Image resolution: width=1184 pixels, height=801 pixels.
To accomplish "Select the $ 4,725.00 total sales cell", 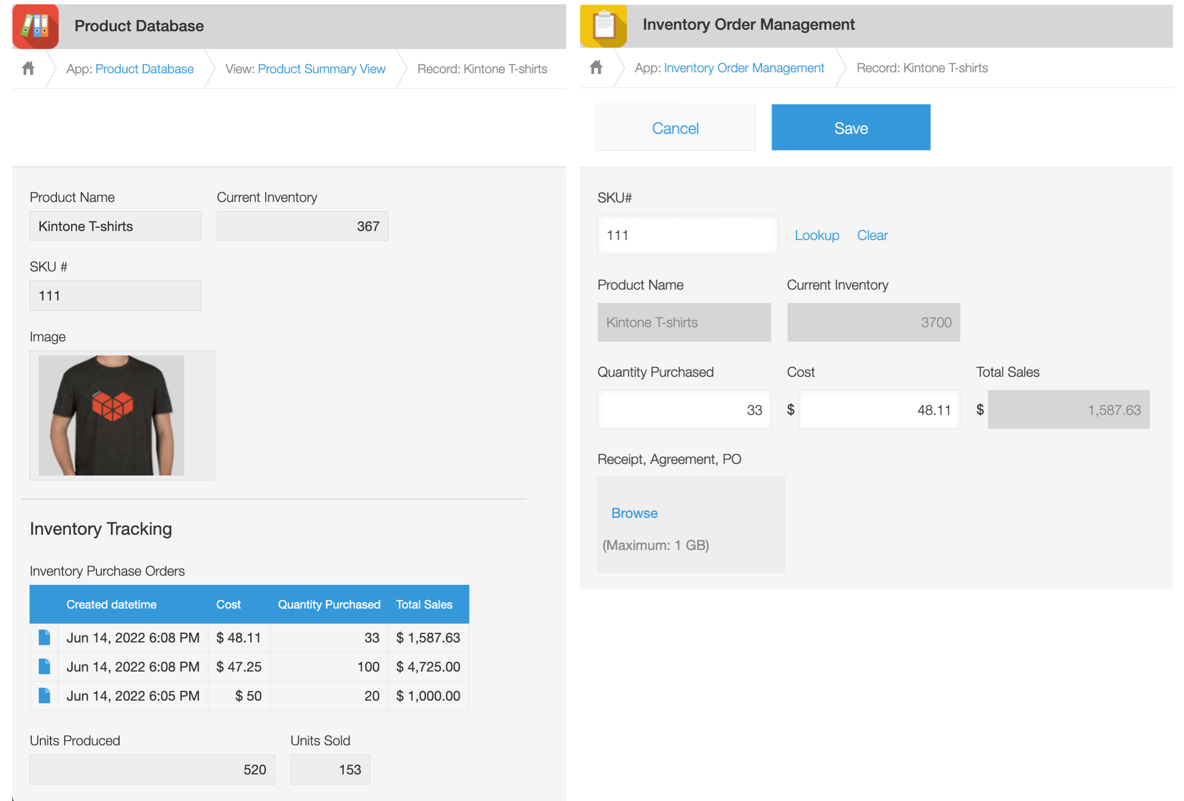I will click(428, 667).
